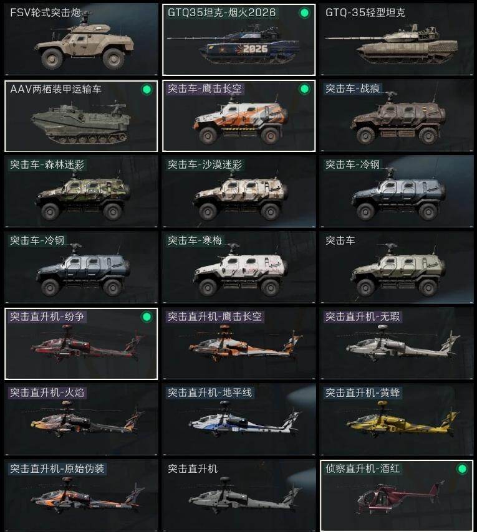
Task: Select the 突击车-战痕 skin
Action: pos(397,116)
